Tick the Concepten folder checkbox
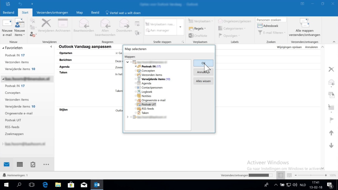Viewport: 338px width, 190px height. 136,71
